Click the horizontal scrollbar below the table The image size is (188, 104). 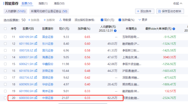pyautogui.click(x=83, y=103)
